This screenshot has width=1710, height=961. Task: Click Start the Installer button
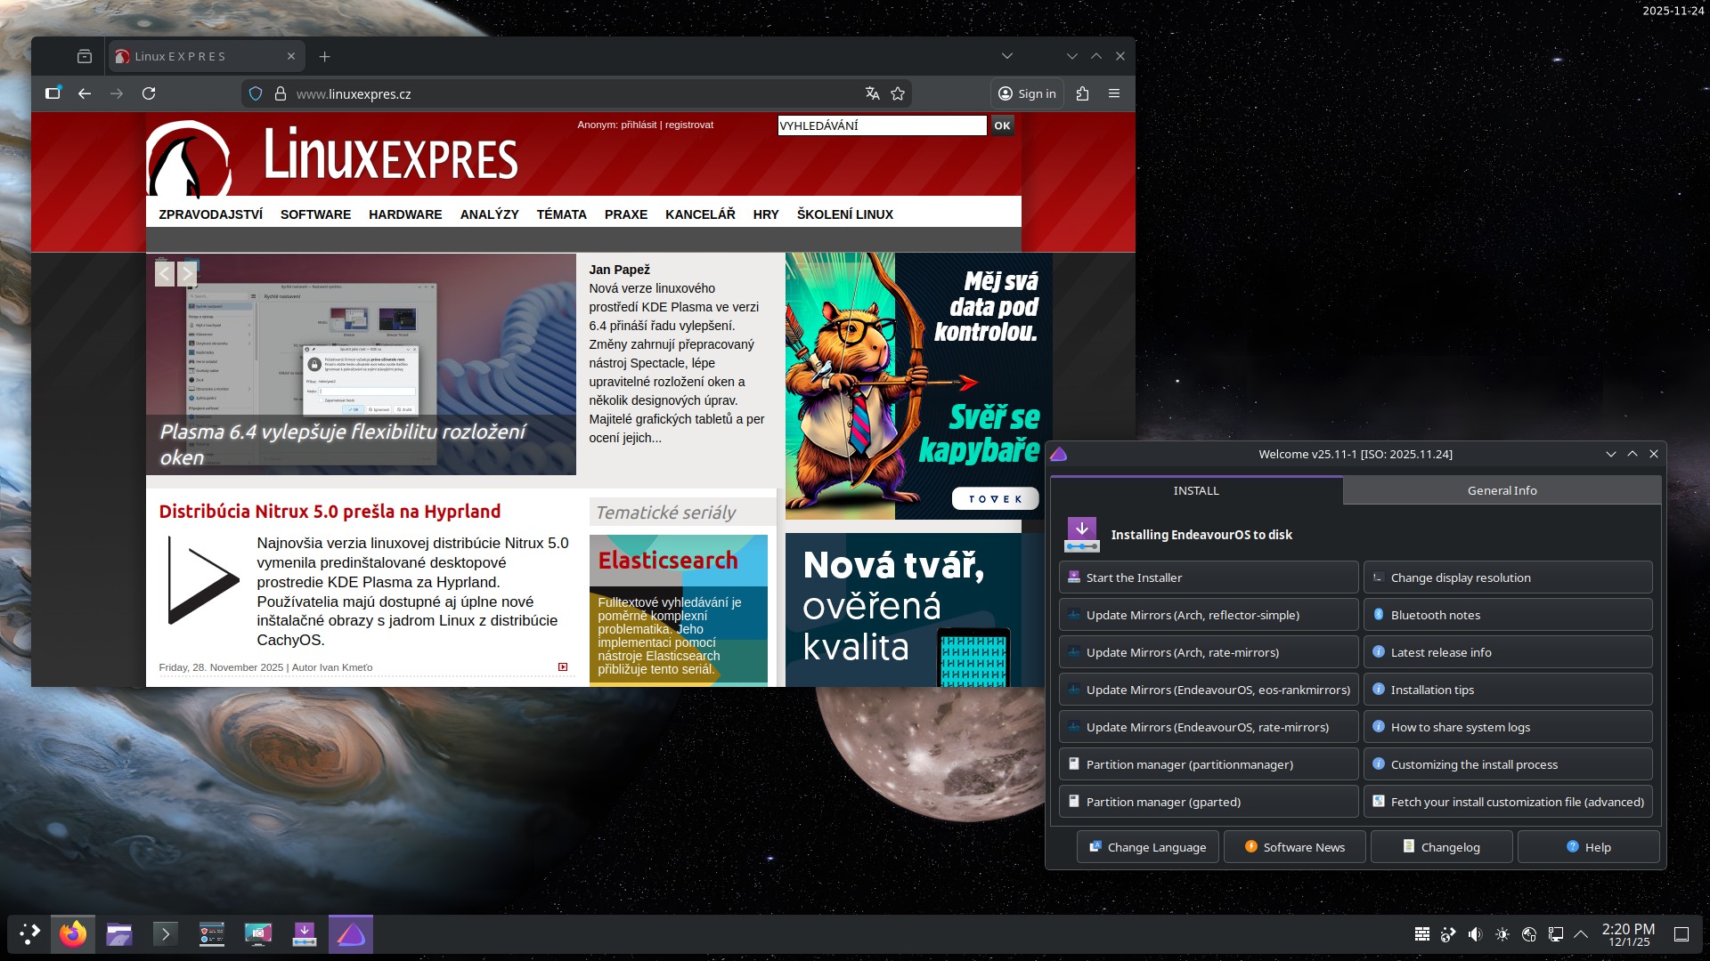tap(1208, 577)
